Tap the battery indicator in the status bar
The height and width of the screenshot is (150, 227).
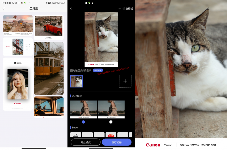tap(62, 3)
